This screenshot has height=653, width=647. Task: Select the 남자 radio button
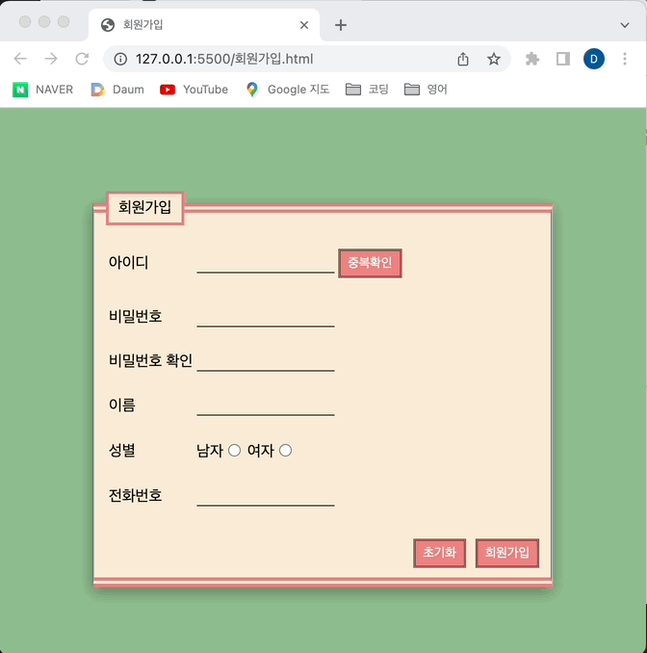point(234,451)
